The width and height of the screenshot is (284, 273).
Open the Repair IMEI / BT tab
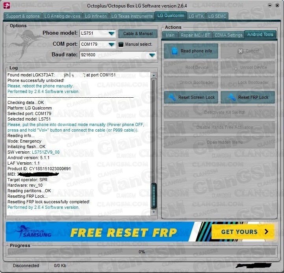(x=195, y=35)
